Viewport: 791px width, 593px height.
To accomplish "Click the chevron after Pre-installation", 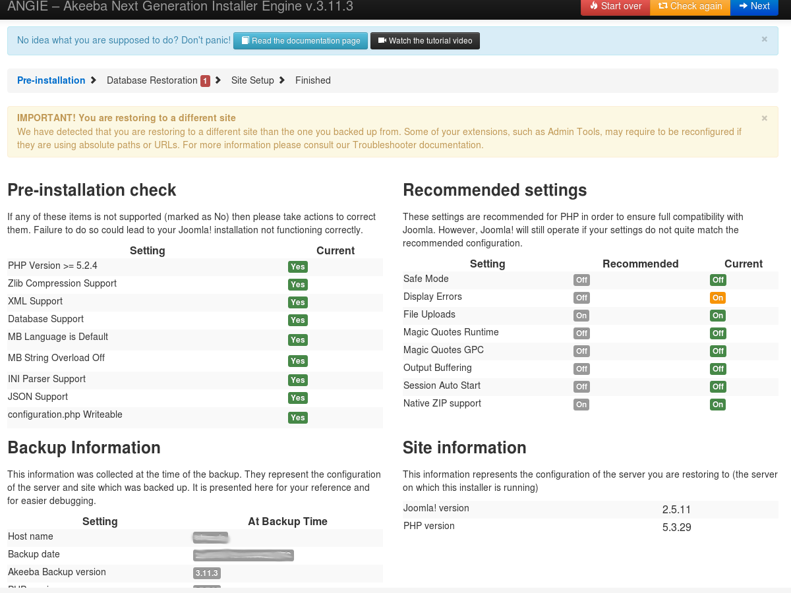I will point(94,80).
